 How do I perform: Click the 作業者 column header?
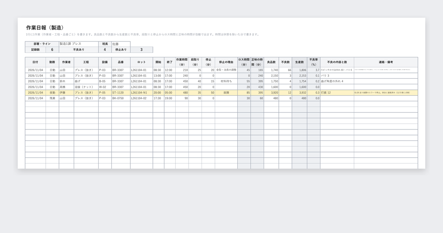click(66, 62)
